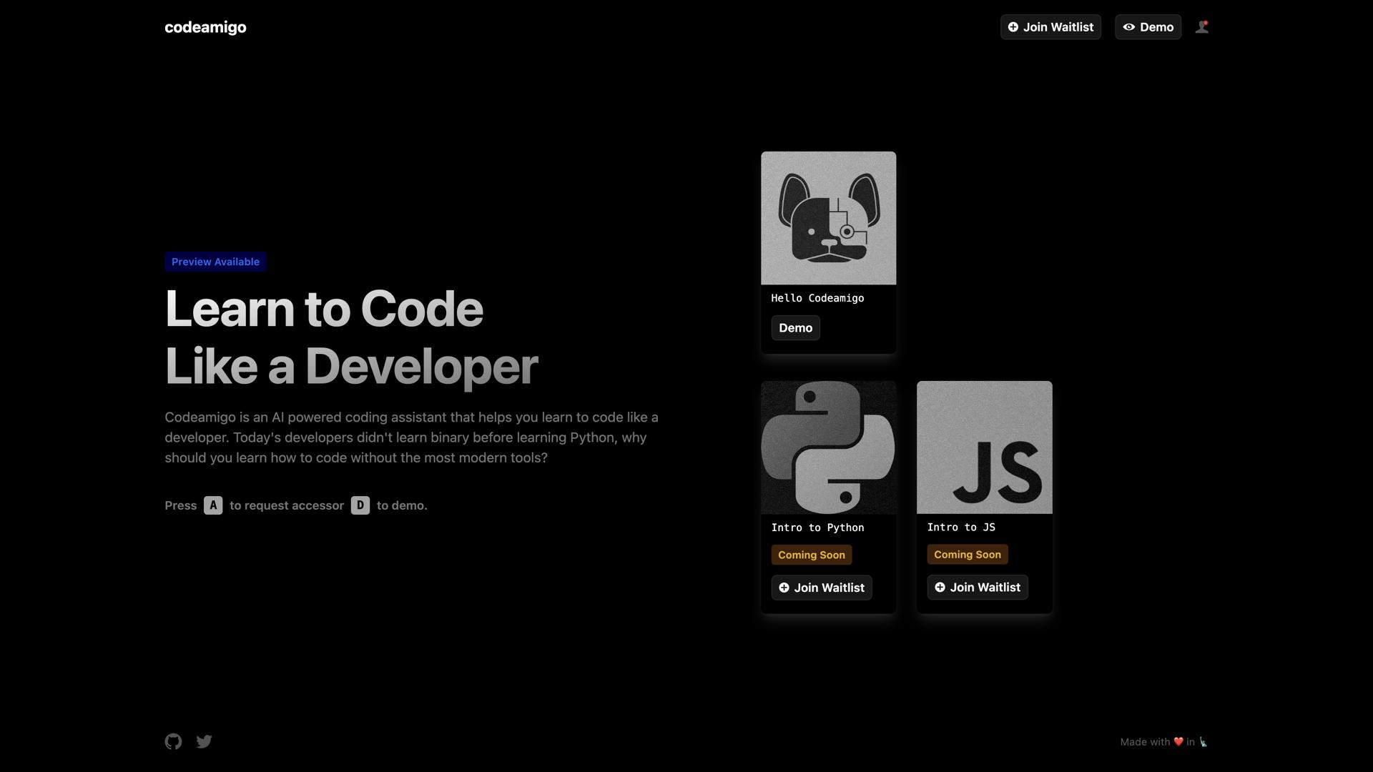Viewport: 1373px width, 772px height.
Task: Click the A key badge in hero text
Action: (213, 505)
